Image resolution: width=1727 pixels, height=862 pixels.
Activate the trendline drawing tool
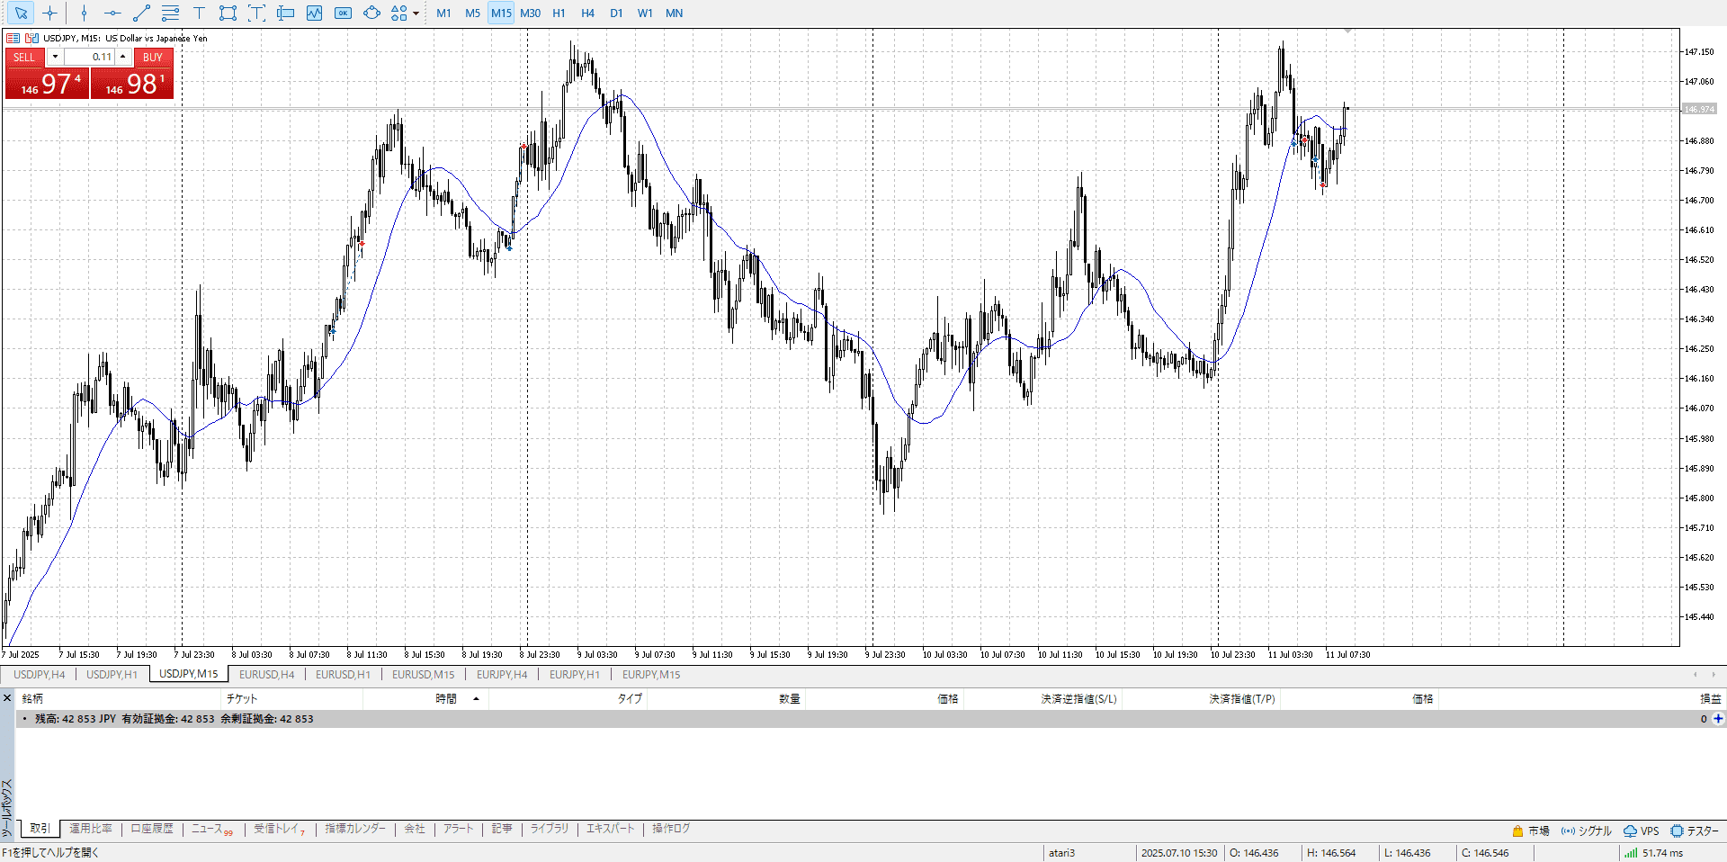[x=141, y=13]
